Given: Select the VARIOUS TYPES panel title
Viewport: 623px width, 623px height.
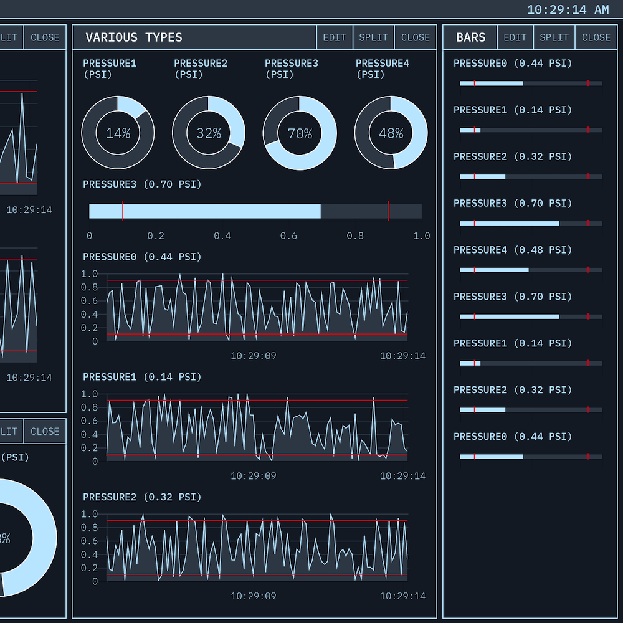Looking at the screenshot, I should coord(134,37).
